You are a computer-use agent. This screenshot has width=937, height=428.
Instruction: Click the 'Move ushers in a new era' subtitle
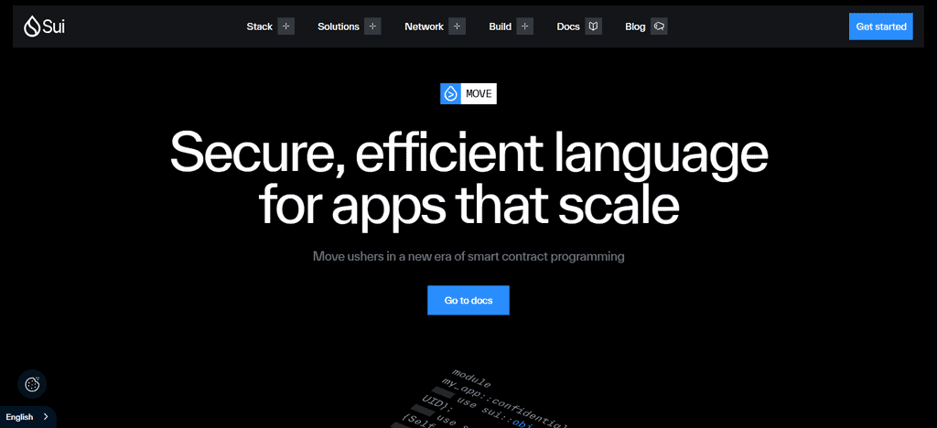(468, 257)
